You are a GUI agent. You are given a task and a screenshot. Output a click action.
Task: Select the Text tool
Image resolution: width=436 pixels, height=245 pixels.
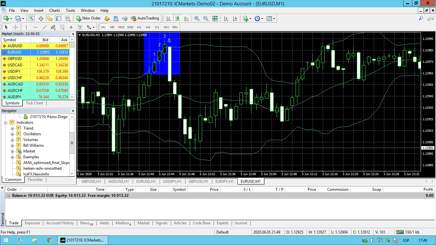pos(71,27)
